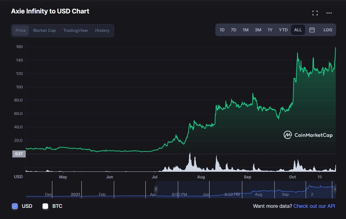
Task: Enable the BTC checkbox
Action: point(45,206)
